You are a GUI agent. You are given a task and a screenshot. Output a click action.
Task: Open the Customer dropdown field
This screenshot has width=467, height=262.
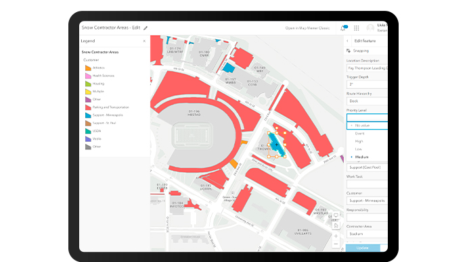click(x=367, y=201)
